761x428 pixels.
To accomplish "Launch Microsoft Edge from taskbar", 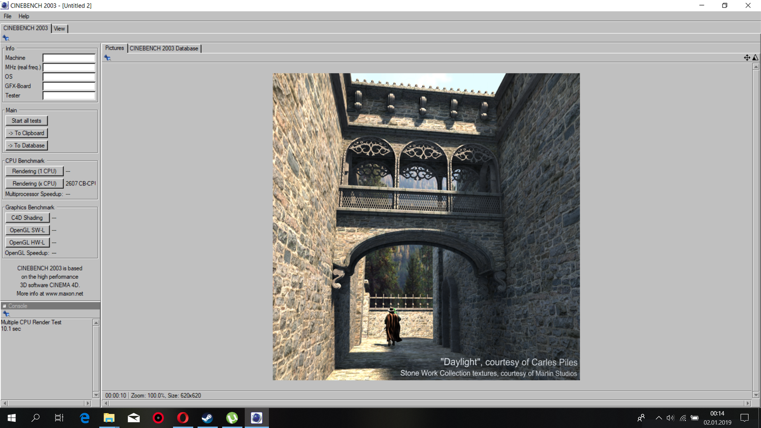I will [x=84, y=418].
